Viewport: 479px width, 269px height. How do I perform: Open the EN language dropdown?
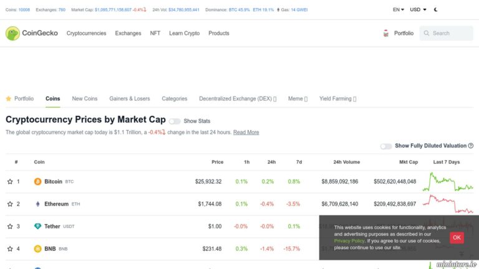[x=399, y=10]
